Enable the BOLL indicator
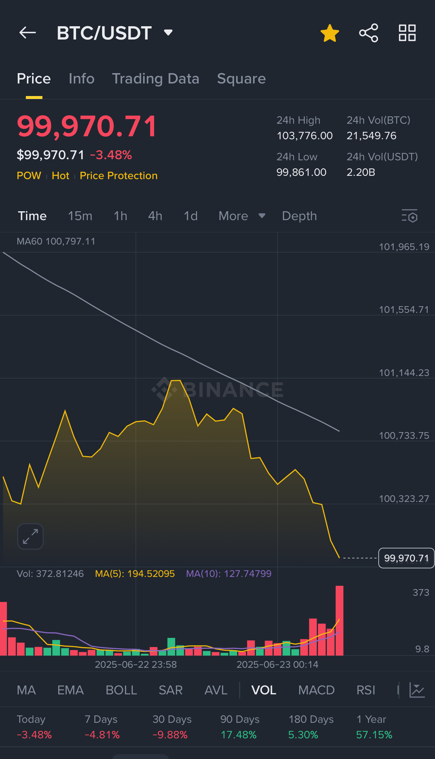 coord(121,690)
